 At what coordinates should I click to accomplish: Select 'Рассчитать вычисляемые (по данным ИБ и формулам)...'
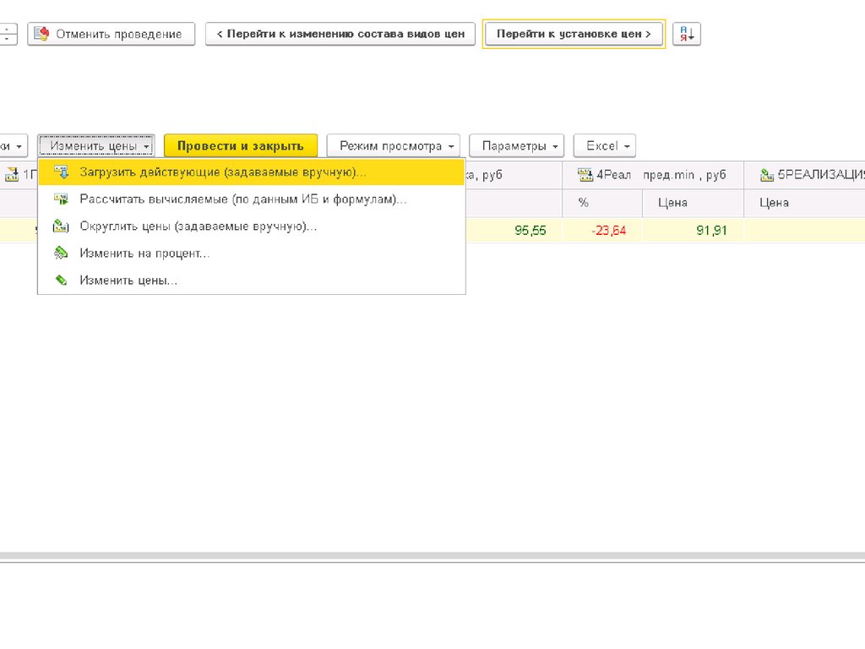click(242, 199)
